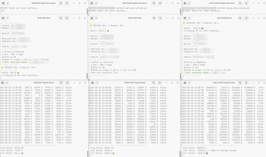This screenshot has width=266, height=157.
Task: Expand tab dropdown in GALAUSDT Bot window
Action: click(189, 18)
